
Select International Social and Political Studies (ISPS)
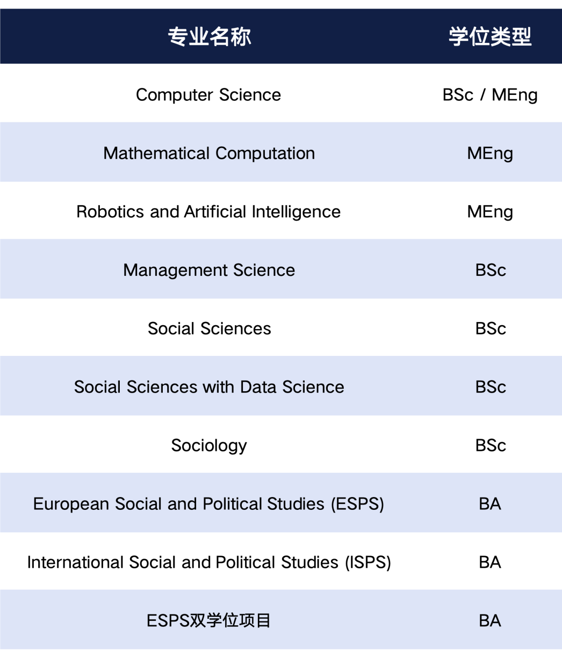209,563
